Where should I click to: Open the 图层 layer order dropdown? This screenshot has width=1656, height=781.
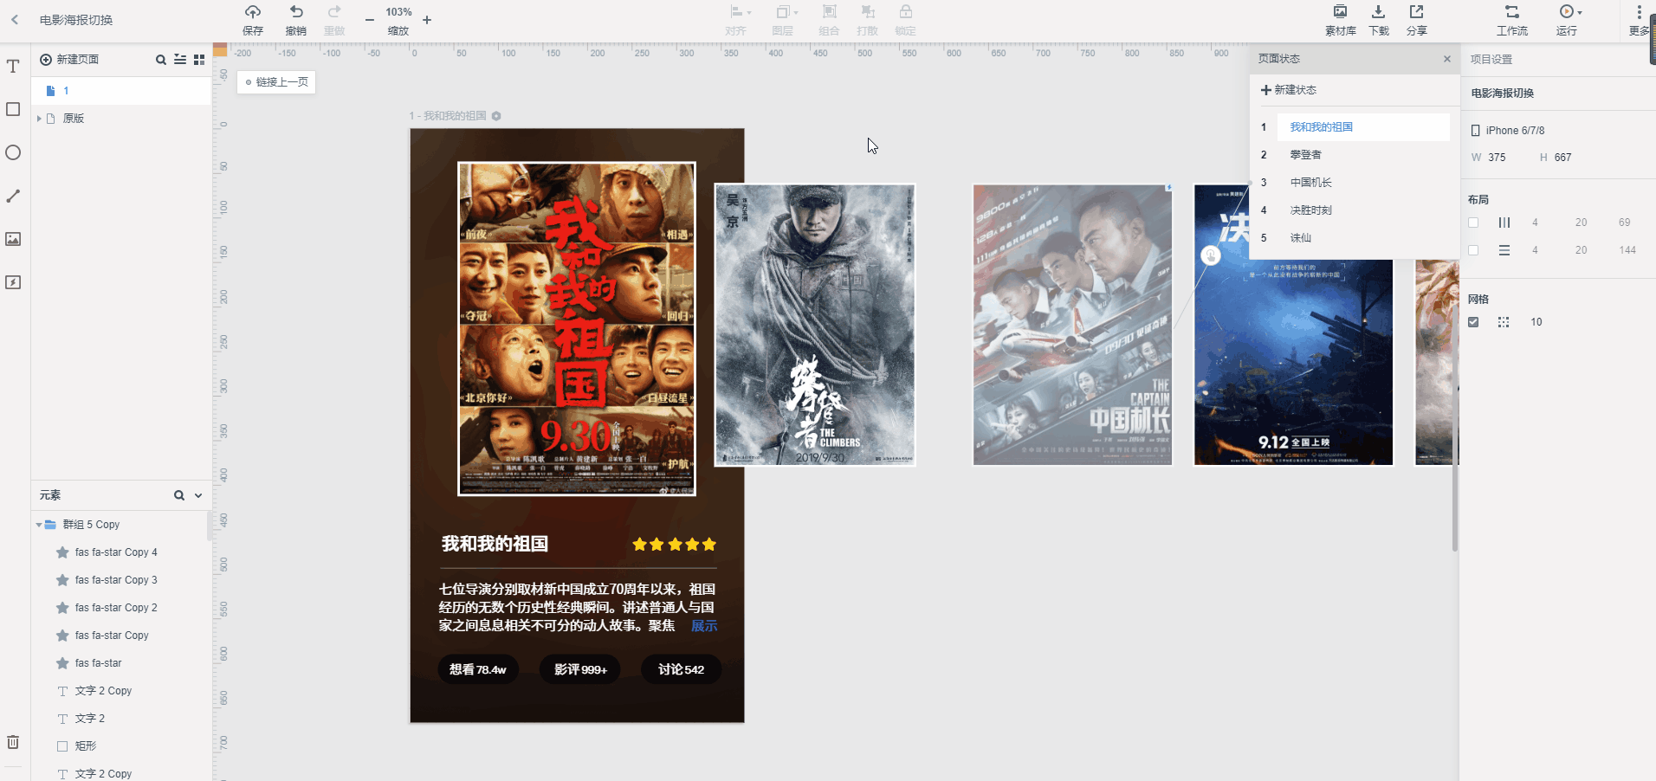click(x=783, y=19)
